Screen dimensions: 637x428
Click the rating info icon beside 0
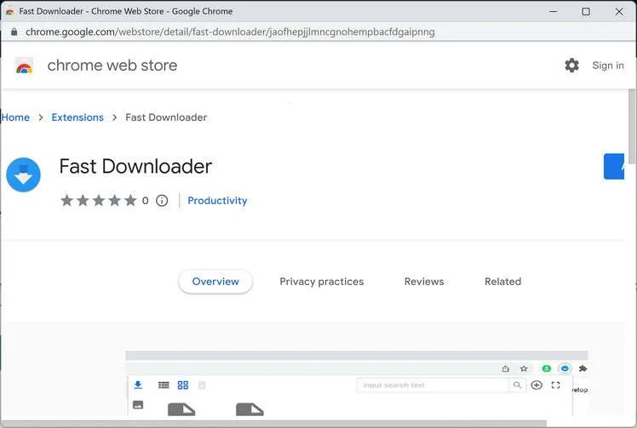(162, 201)
